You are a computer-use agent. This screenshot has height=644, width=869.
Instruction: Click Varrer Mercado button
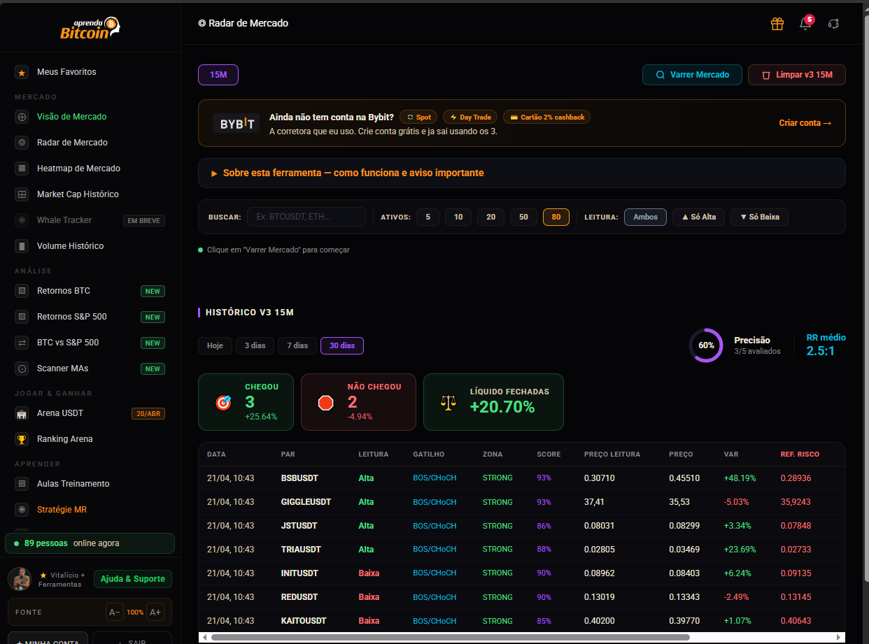(x=692, y=75)
